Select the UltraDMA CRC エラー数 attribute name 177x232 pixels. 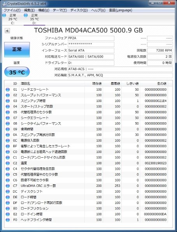click(38, 186)
